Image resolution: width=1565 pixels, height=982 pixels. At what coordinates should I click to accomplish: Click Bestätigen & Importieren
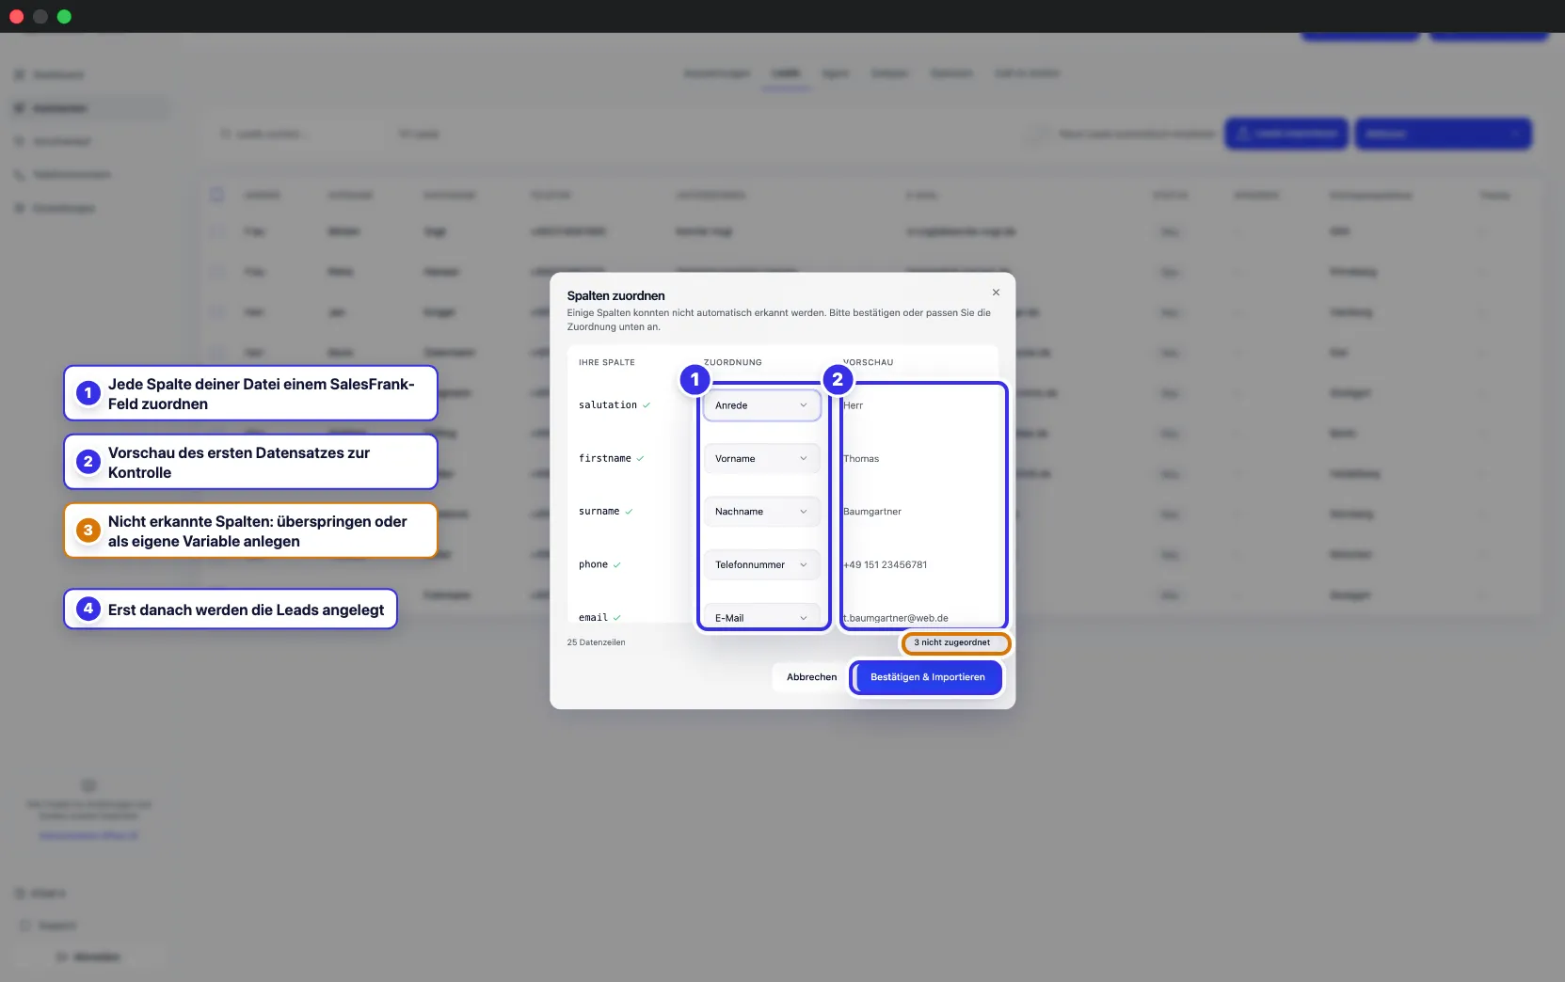click(928, 677)
